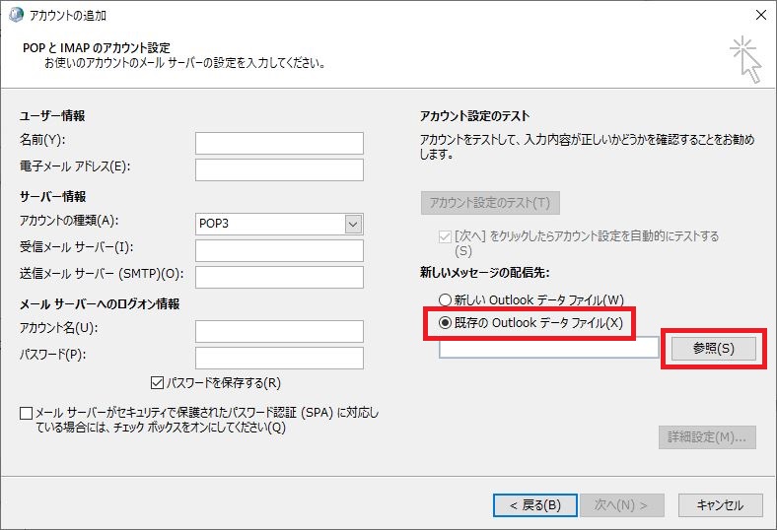777x530 pixels.
Task: Click the existing data file path field
Action: (x=548, y=348)
